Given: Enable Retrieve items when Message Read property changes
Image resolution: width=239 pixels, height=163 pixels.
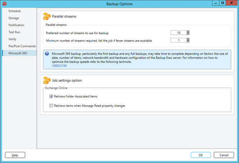Looking at the screenshot, I should [51, 105].
